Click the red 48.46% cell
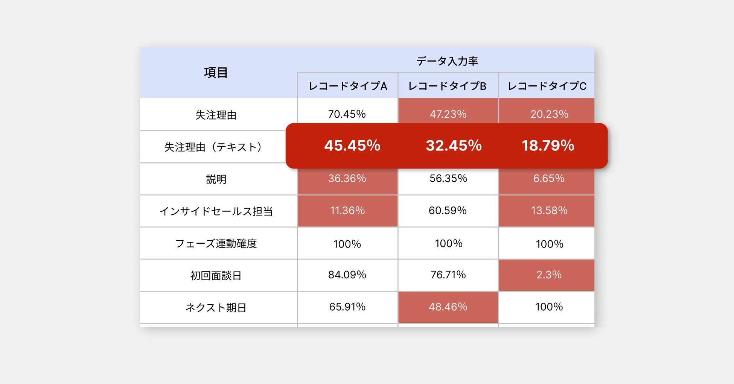Viewport: 734px width, 384px height. tap(448, 307)
